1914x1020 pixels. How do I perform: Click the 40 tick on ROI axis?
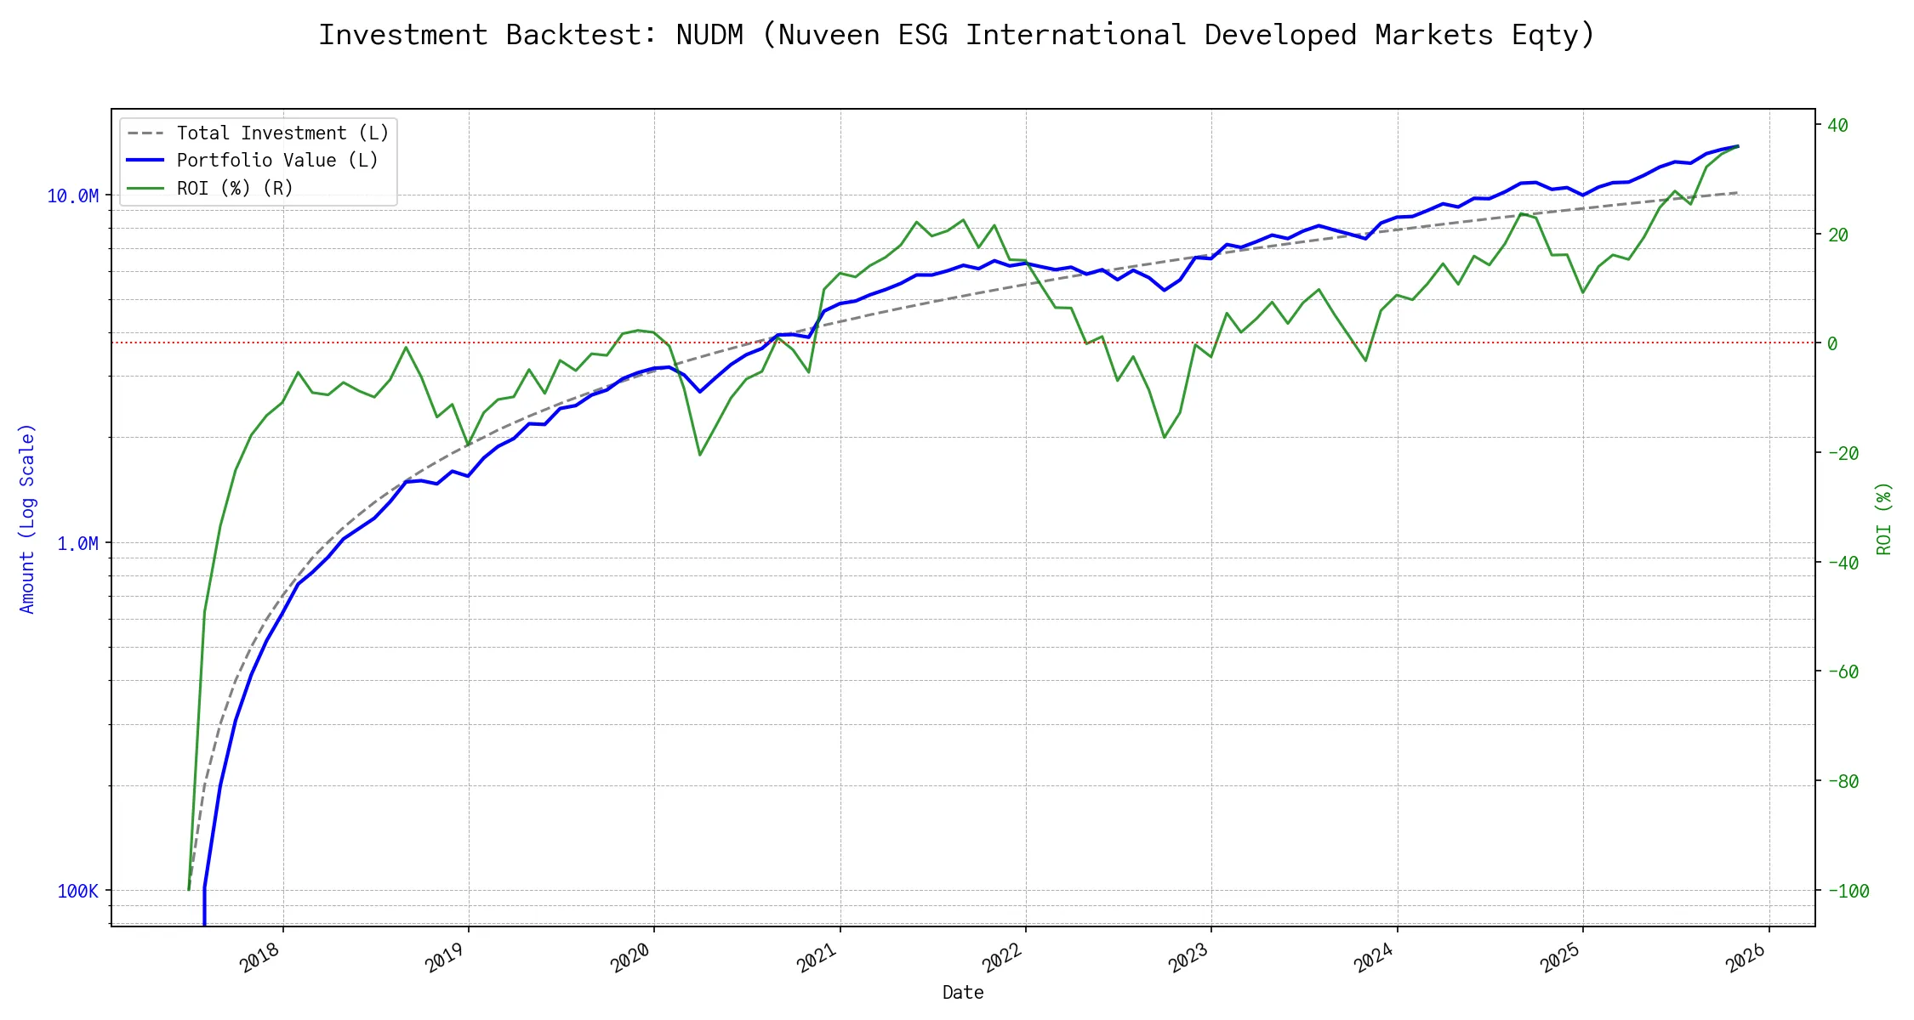click(1837, 125)
